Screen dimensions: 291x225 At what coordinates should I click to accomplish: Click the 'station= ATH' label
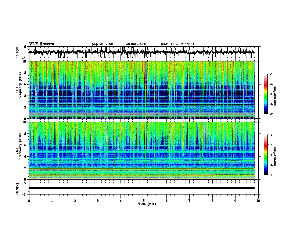click(x=136, y=44)
